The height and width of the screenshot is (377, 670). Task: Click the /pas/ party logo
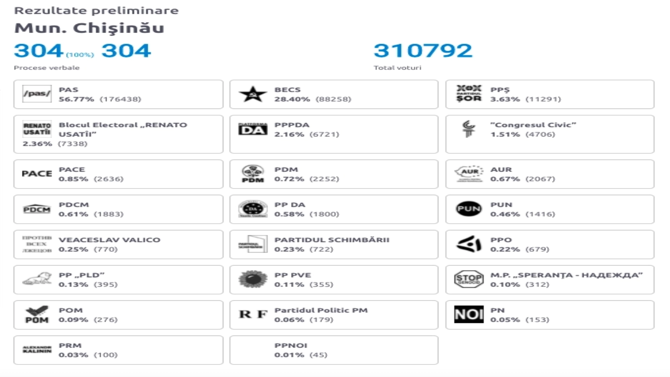coord(37,94)
